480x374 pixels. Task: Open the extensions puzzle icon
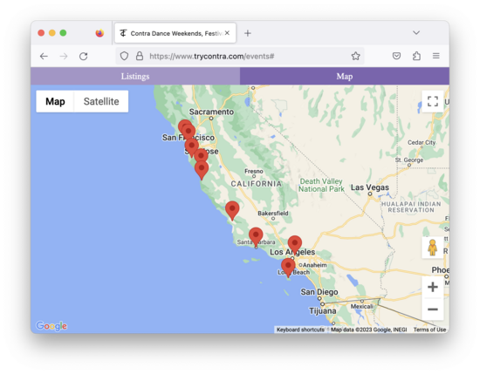(x=416, y=56)
